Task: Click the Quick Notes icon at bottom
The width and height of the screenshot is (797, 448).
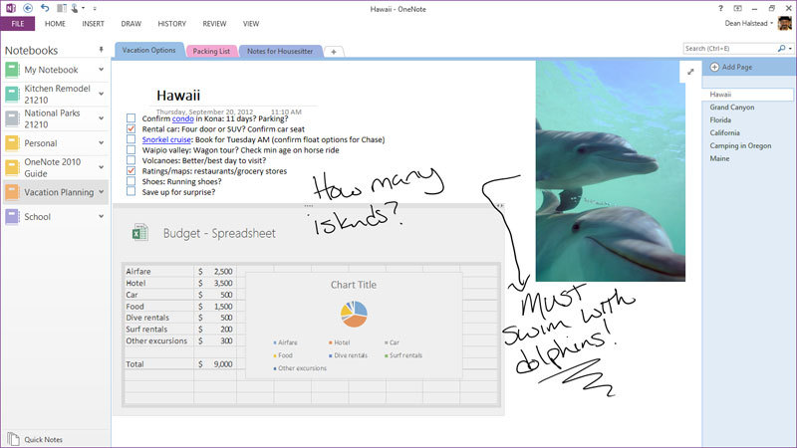Action: [13, 438]
